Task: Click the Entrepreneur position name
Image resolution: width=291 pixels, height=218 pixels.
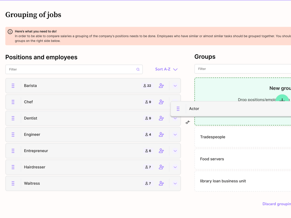Action: click(x=36, y=151)
